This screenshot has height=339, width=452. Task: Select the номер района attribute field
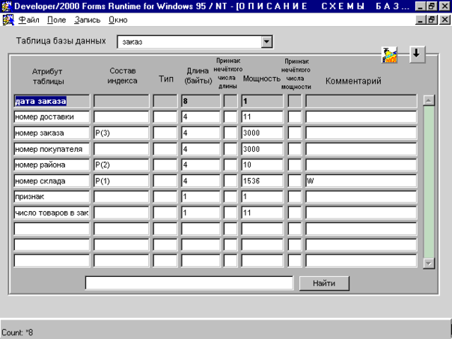click(52, 165)
